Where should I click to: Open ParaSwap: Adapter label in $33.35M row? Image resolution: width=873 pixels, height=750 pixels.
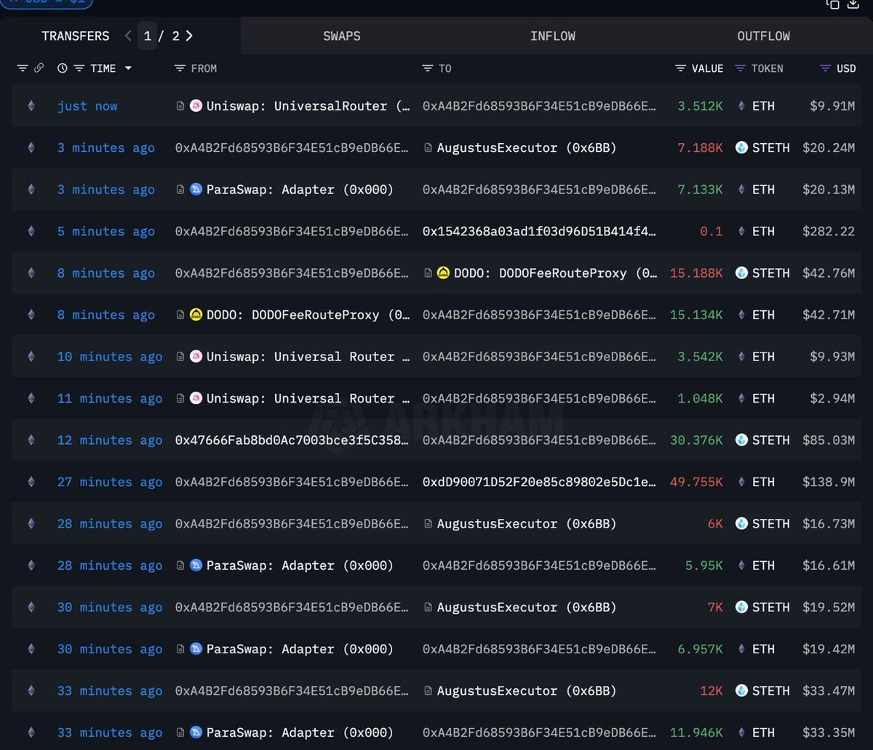300,733
